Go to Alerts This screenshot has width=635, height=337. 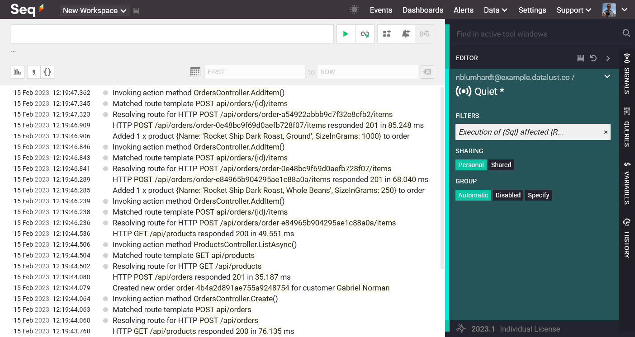pyautogui.click(x=464, y=10)
